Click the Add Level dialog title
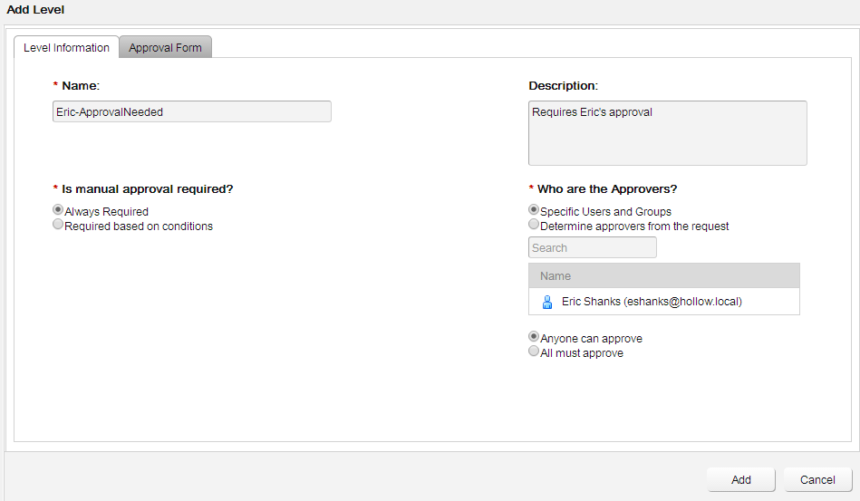Image resolution: width=860 pixels, height=501 pixels. click(36, 10)
